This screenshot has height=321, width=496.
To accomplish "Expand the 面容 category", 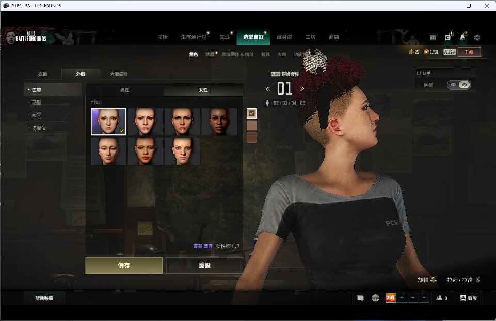I will [x=53, y=90].
